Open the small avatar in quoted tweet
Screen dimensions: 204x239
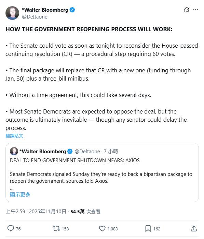(x=14, y=151)
